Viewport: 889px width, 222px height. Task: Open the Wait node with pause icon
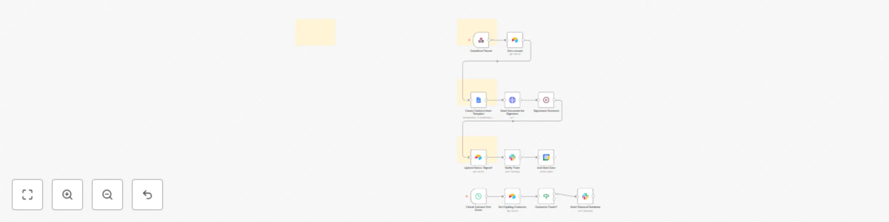pyautogui.click(x=546, y=100)
